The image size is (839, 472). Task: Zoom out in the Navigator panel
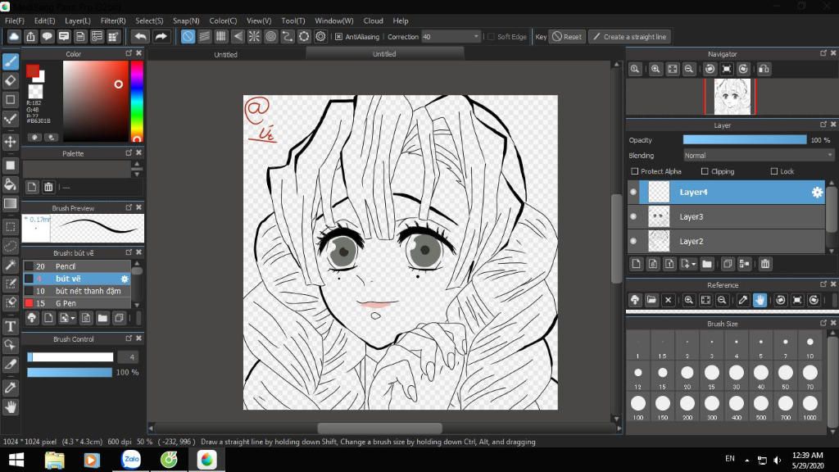[689, 69]
